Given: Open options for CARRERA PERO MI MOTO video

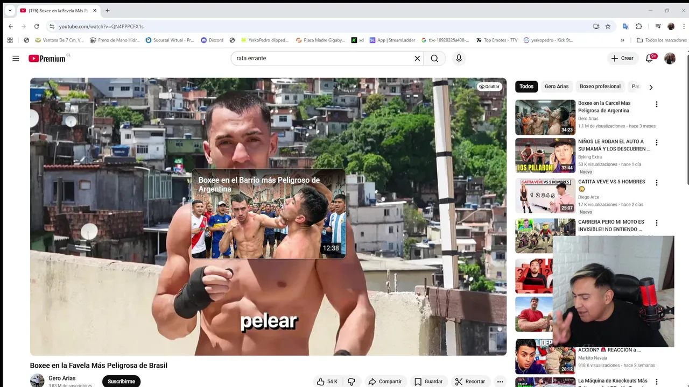Looking at the screenshot, I should 656,223.
